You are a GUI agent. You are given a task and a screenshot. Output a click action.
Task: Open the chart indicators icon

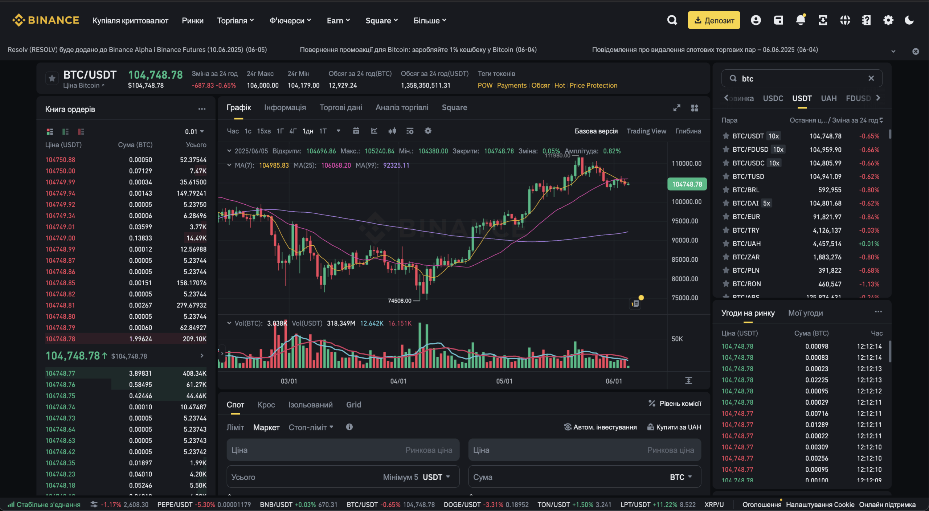tap(374, 131)
